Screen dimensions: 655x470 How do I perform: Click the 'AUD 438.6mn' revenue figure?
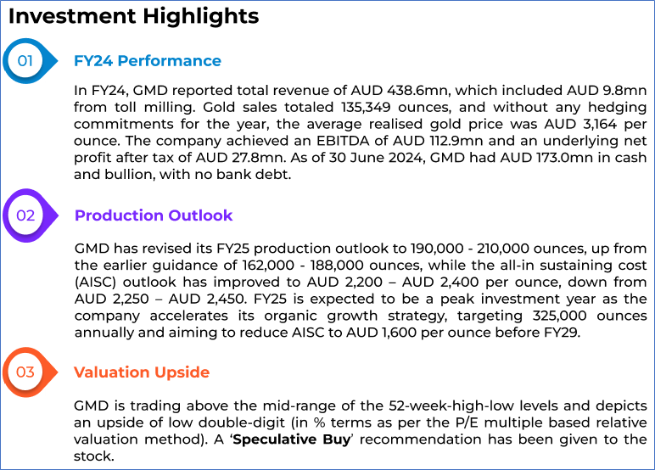coord(400,91)
